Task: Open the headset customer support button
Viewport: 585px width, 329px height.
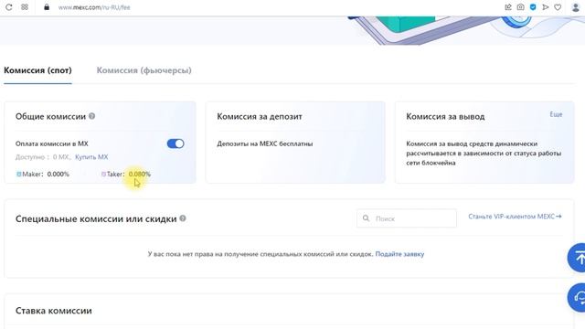Action: point(577,297)
